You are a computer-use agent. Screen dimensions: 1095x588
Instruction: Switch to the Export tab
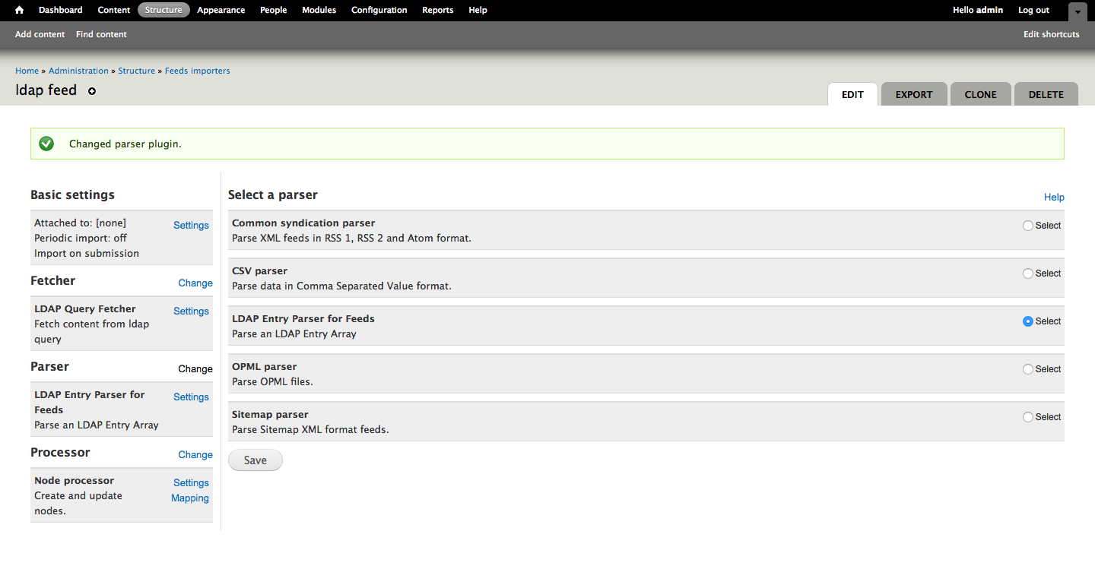click(x=914, y=94)
